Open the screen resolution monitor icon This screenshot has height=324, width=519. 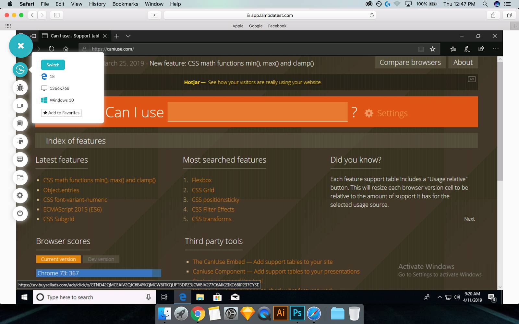point(20,159)
